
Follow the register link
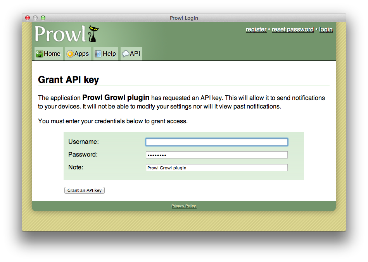pyautogui.click(x=256, y=29)
